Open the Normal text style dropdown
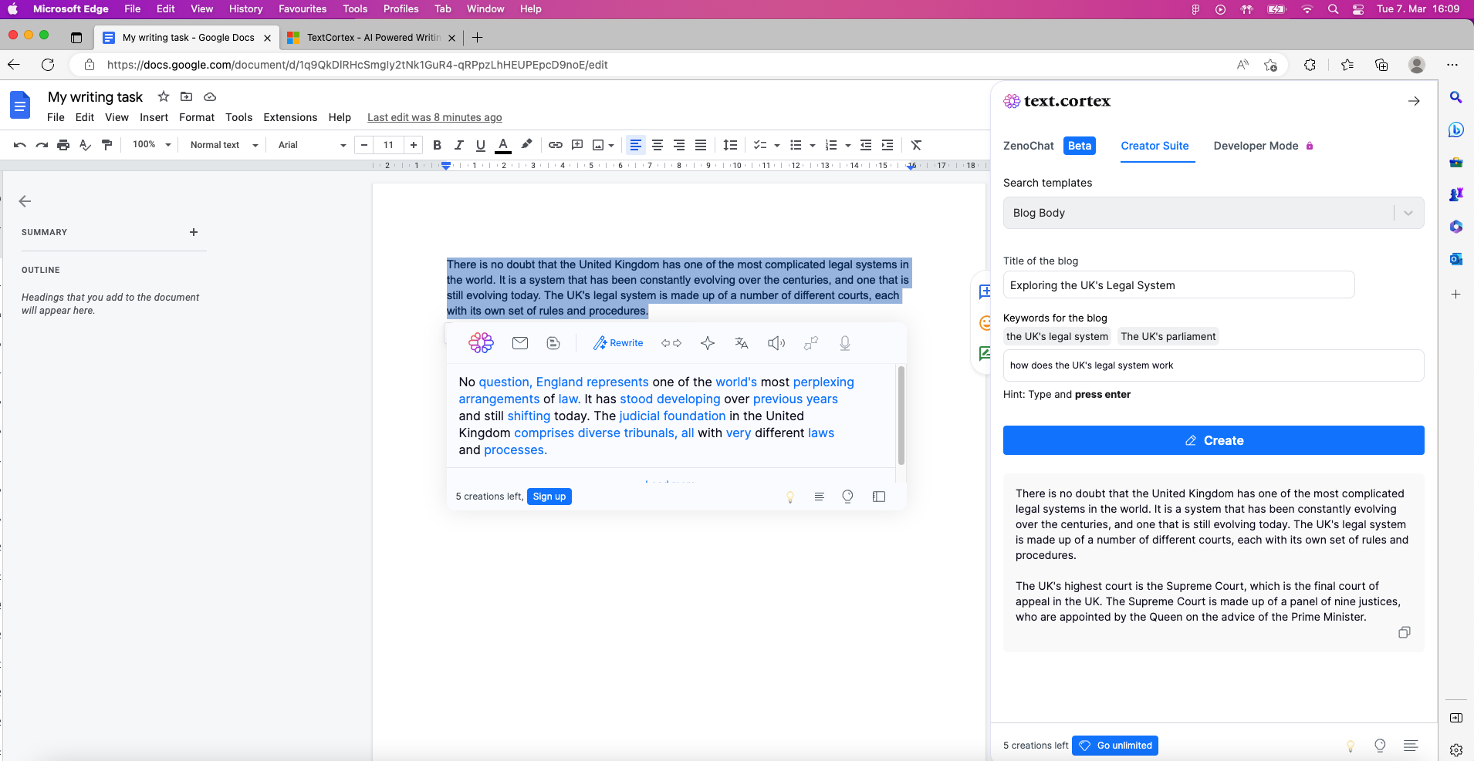The width and height of the screenshot is (1474, 761). [x=224, y=145]
